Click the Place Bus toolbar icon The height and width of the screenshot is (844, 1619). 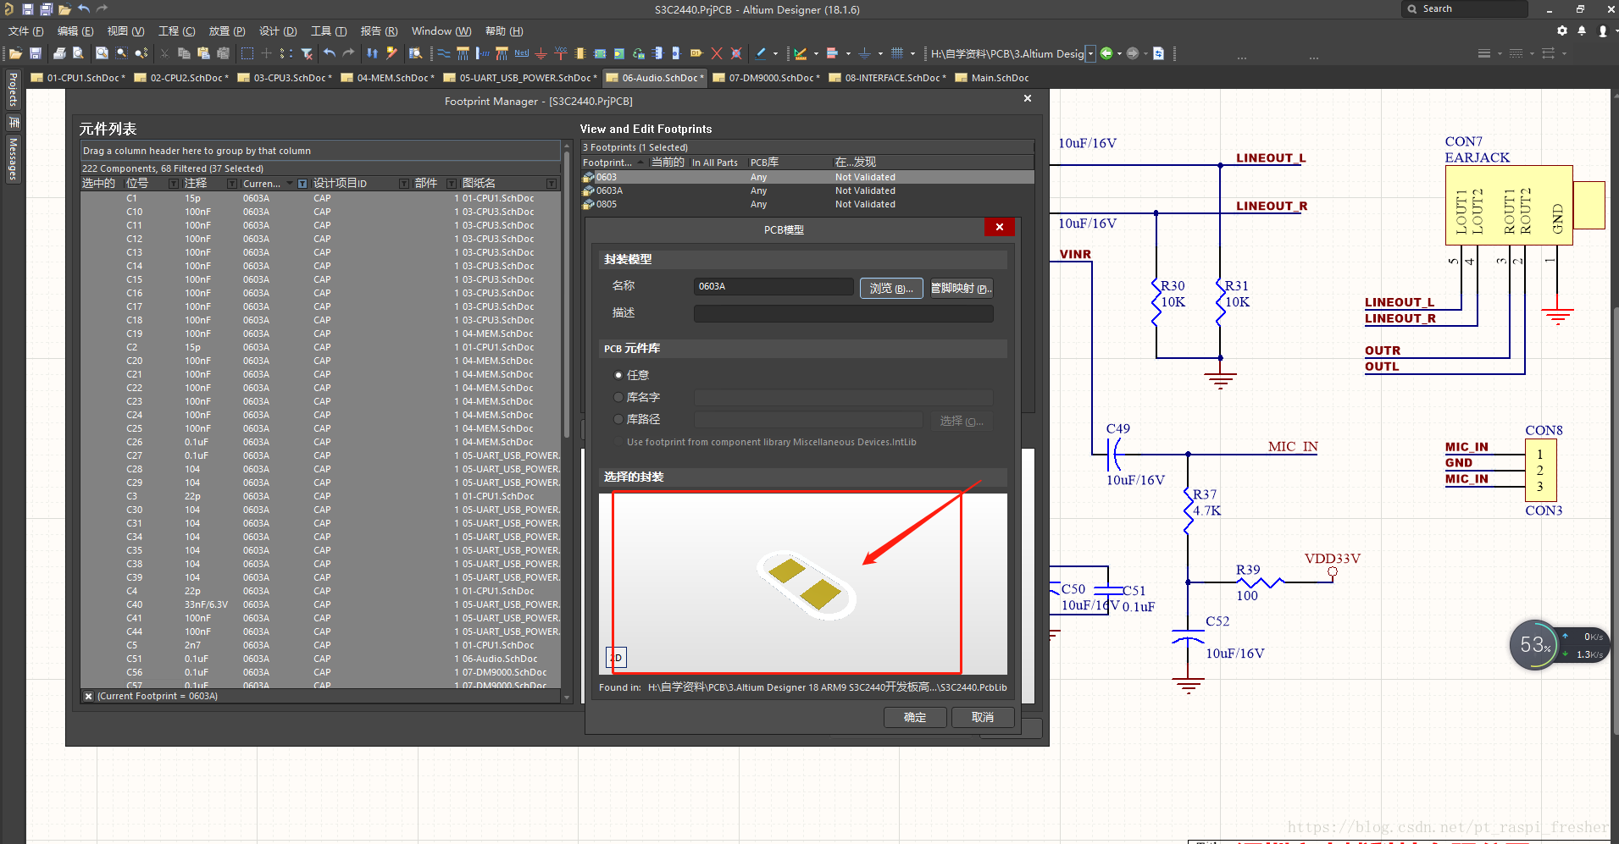pyautogui.click(x=463, y=53)
